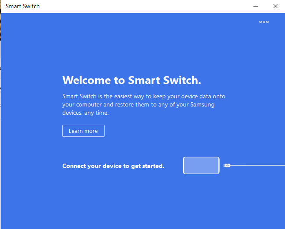The image size is (285, 229).
Task: Close the Smart Switch window
Action: (275, 6)
